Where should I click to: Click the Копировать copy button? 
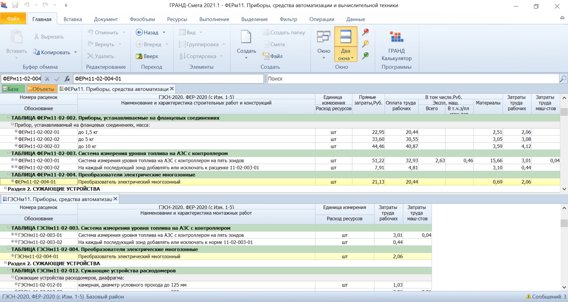[51, 52]
